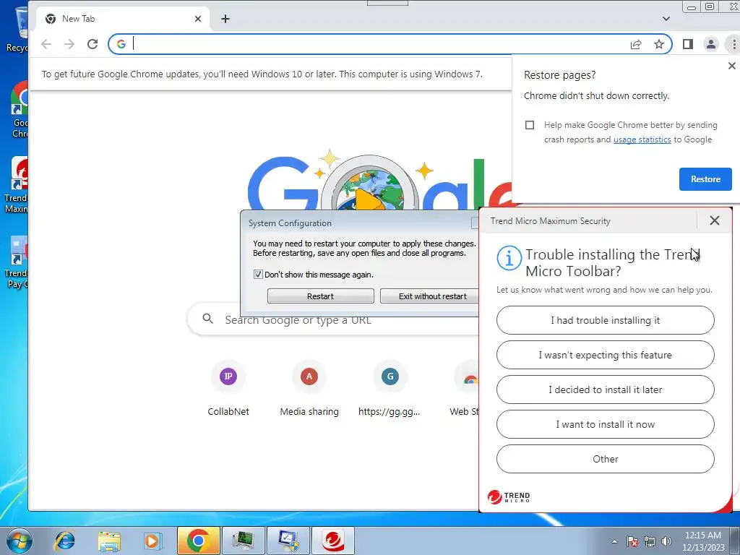Choose I had trouble installing it
The width and height of the screenshot is (740, 555).
pos(605,320)
